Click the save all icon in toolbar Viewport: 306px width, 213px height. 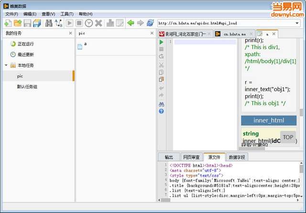click(37, 23)
